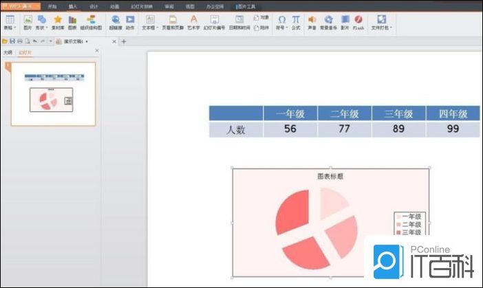Image resolution: width=483 pixels, height=288 pixels.
Task: Click the 背景音乐 background music icon
Action: tap(329, 23)
